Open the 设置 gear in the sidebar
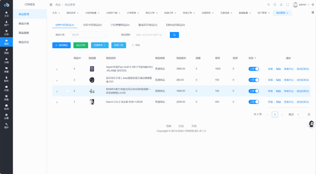The height and width of the screenshot is (174, 316). tap(6, 116)
